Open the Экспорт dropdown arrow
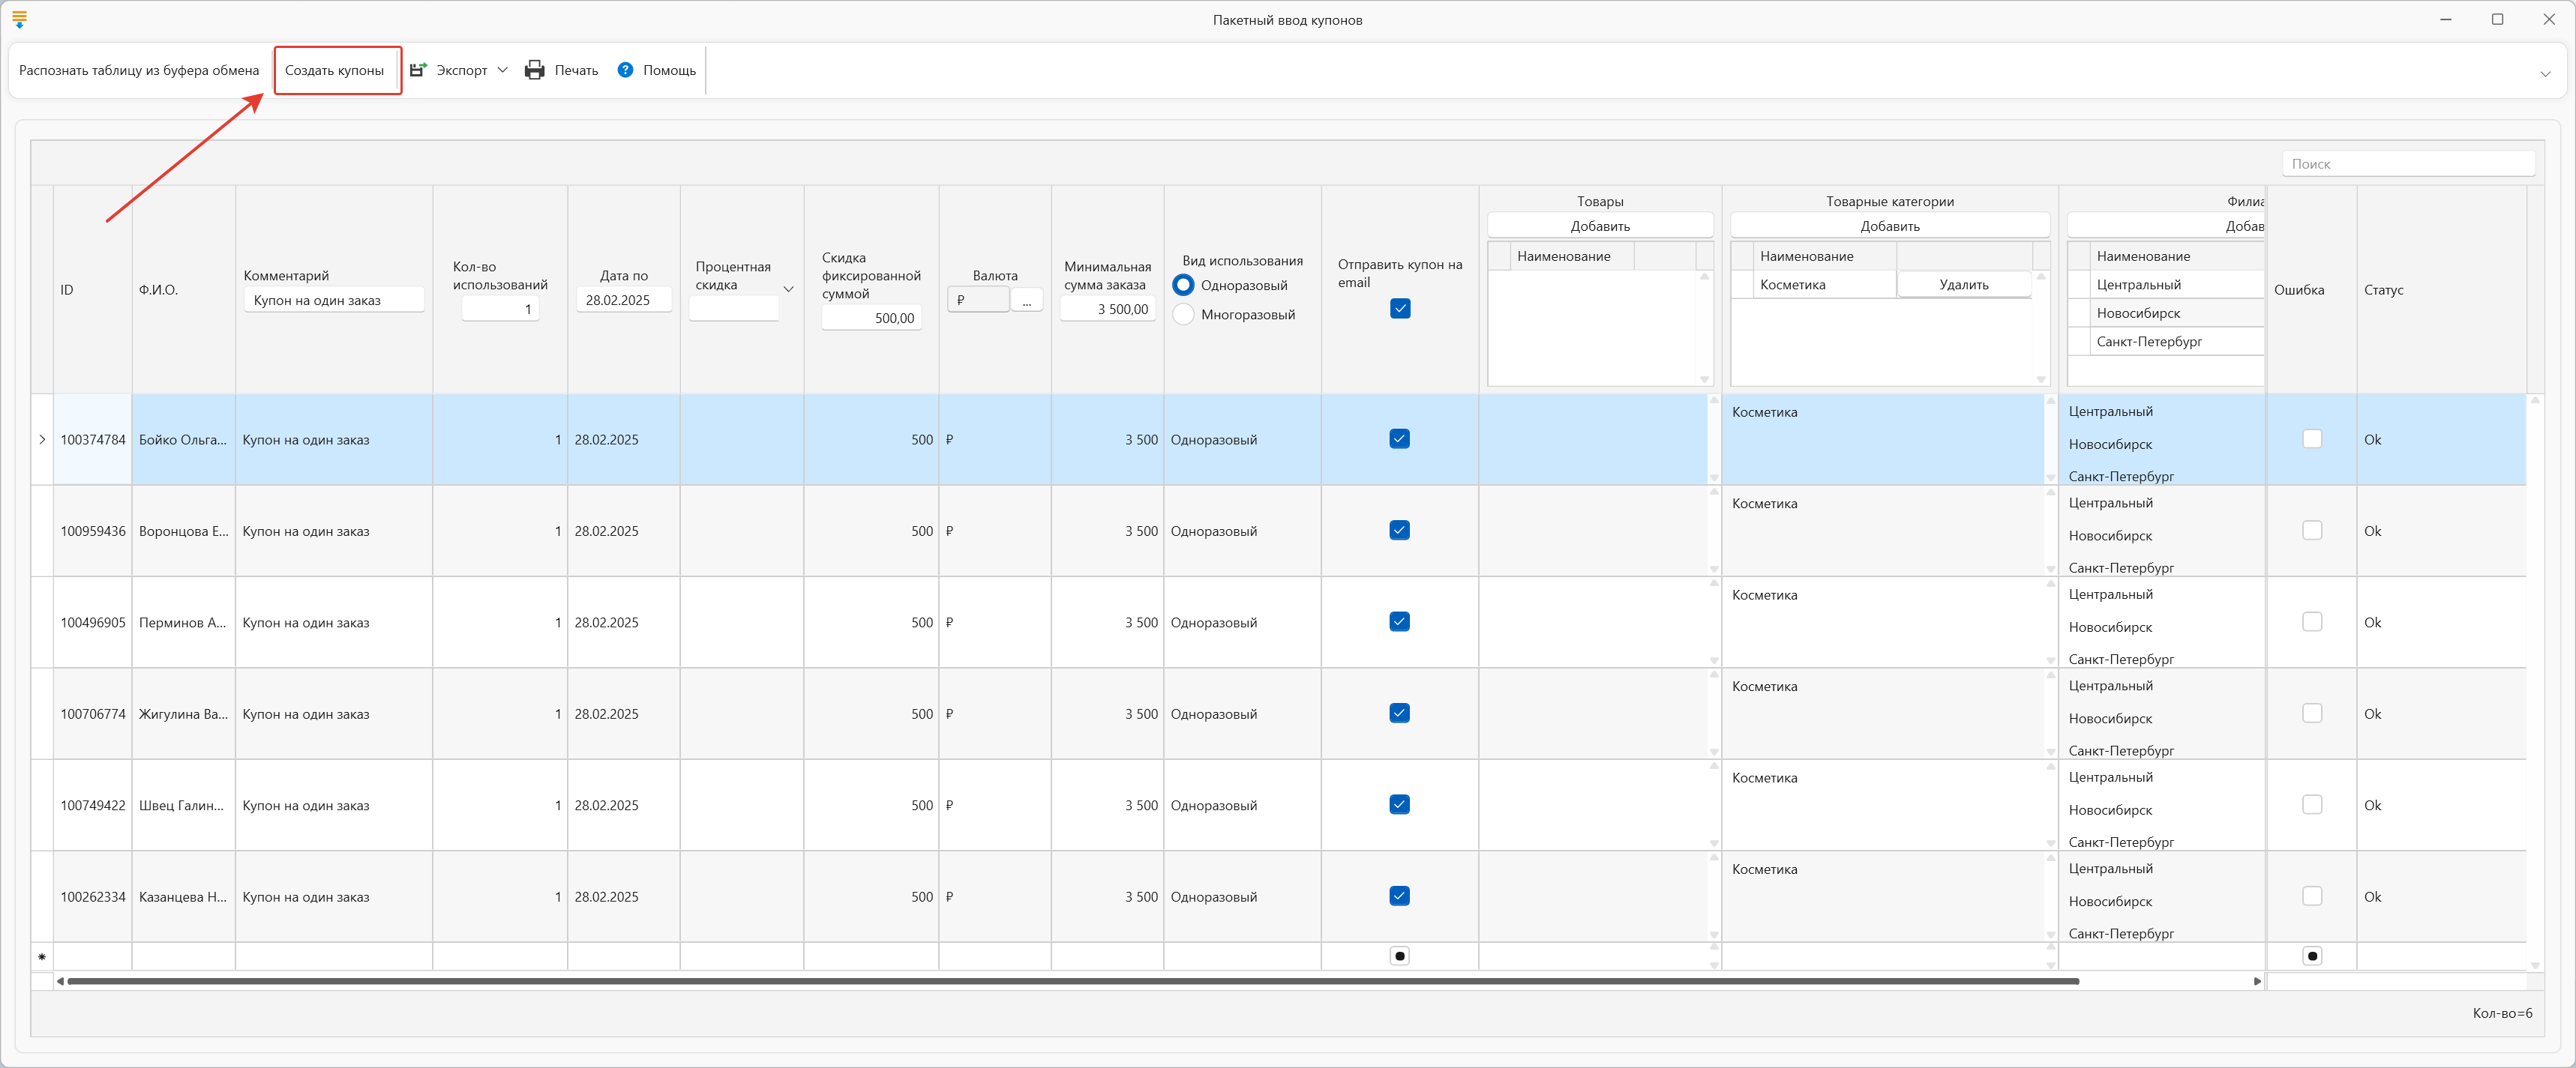 point(502,70)
